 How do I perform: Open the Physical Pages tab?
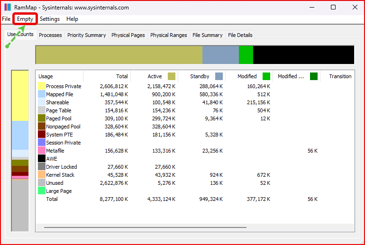tap(128, 35)
